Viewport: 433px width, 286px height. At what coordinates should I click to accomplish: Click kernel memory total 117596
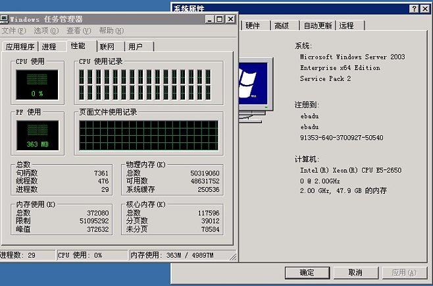click(209, 213)
